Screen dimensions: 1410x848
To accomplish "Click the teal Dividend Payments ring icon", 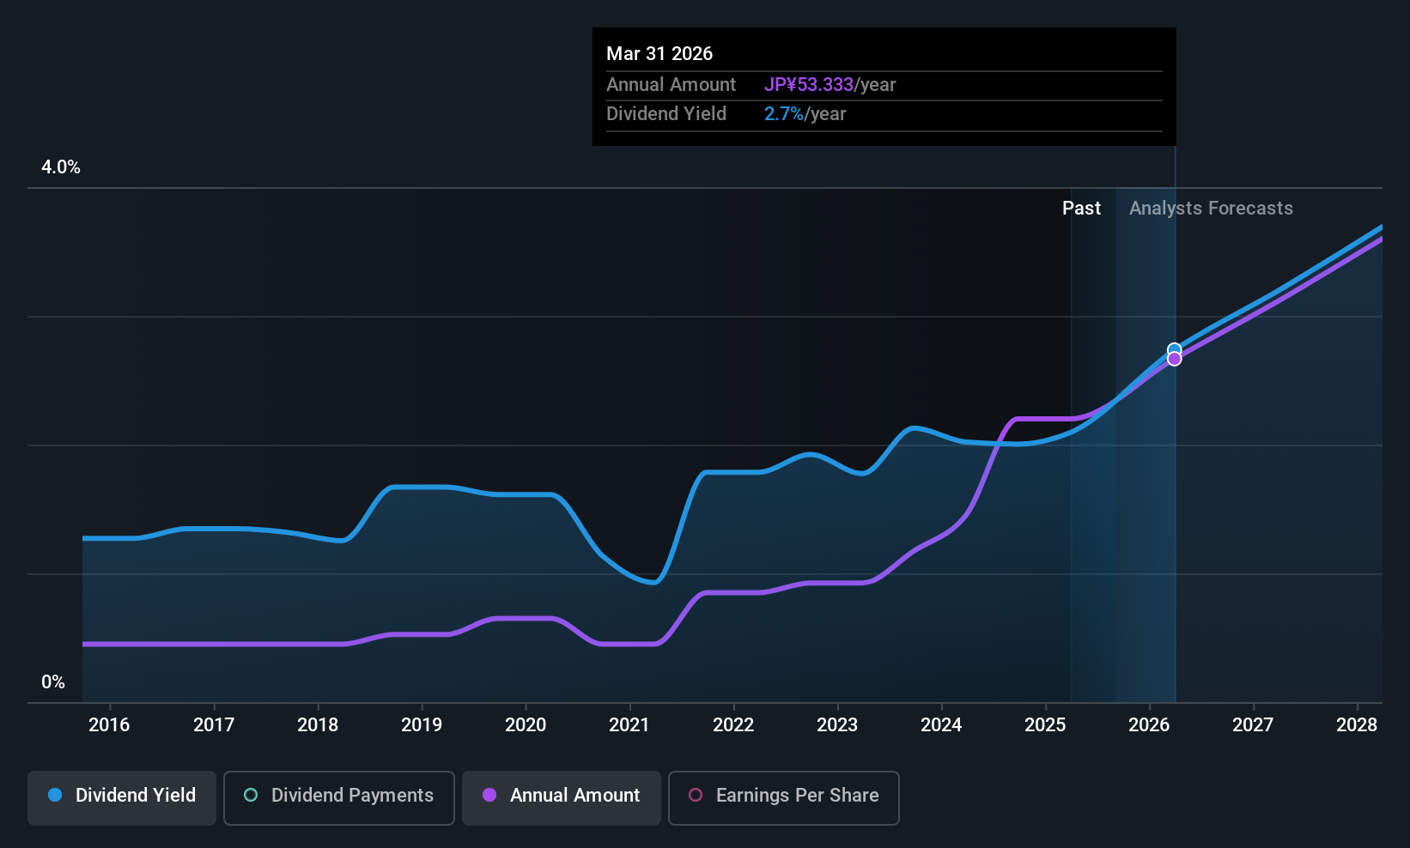I will point(250,796).
